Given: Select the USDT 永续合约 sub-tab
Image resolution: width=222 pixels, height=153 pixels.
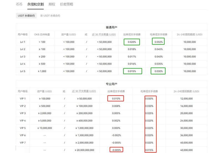Looking at the screenshot, I should point(26,16).
